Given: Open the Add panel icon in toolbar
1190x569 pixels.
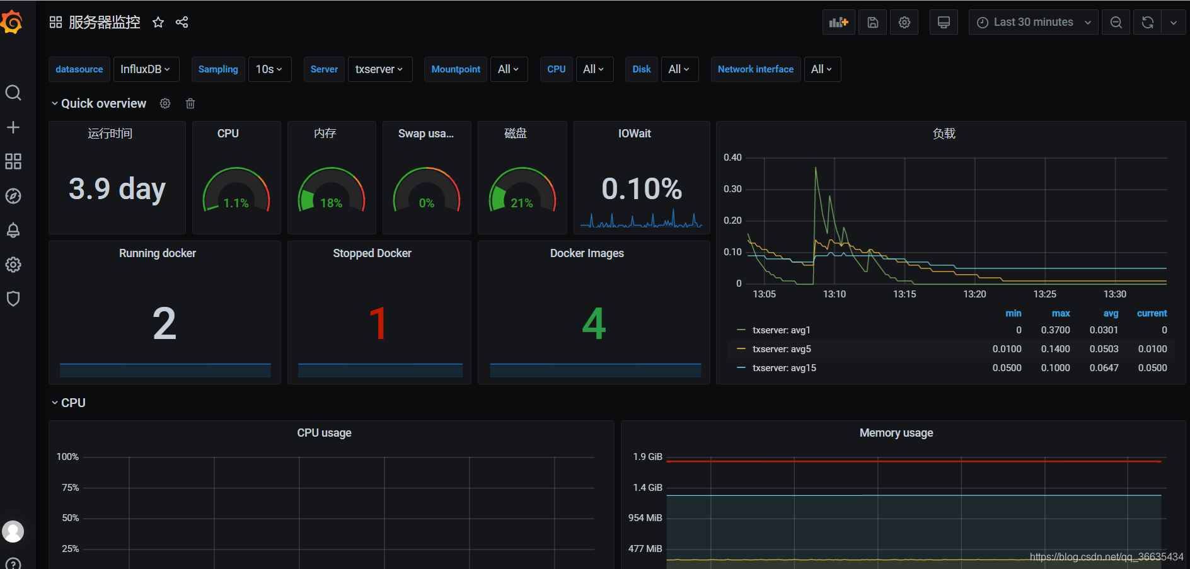Looking at the screenshot, I should click(838, 22).
